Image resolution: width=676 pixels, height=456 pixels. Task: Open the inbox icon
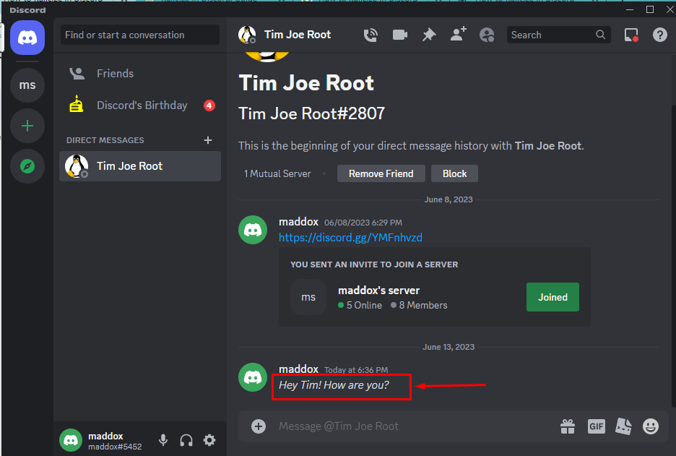631,35
